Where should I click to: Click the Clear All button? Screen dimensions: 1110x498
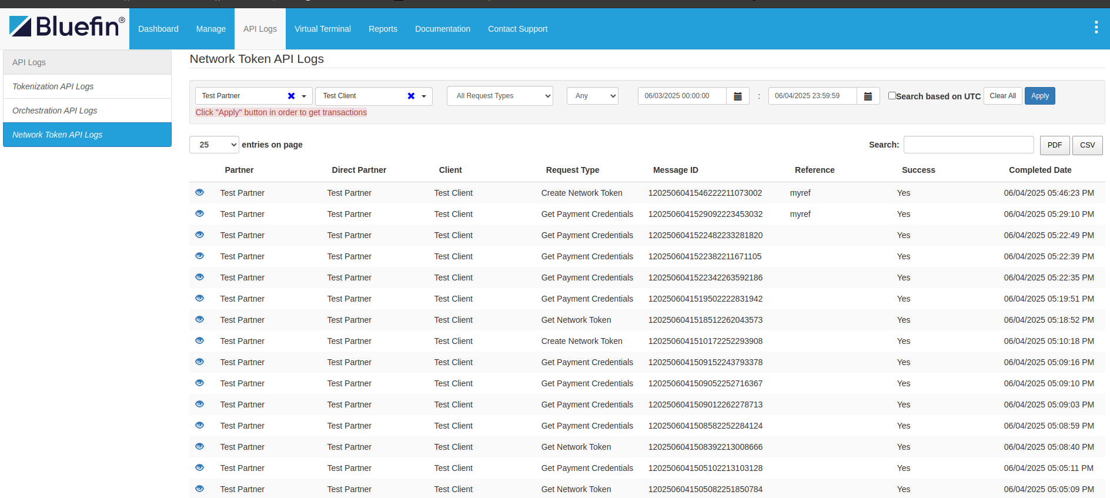(x=1002, y=96)
